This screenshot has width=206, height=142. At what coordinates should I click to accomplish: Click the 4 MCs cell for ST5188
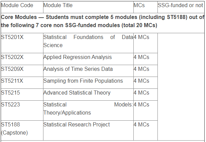point(142,124)
